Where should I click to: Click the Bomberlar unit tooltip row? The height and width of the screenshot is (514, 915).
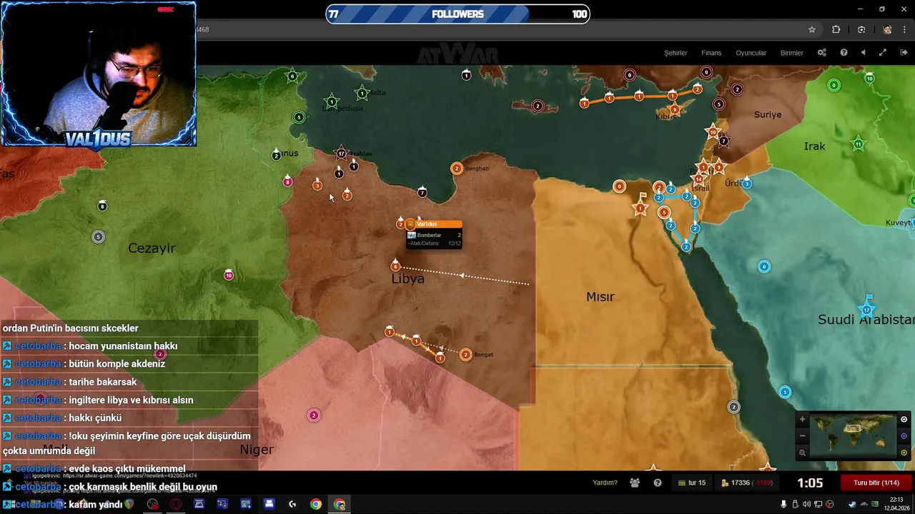[x=434, y=235]
